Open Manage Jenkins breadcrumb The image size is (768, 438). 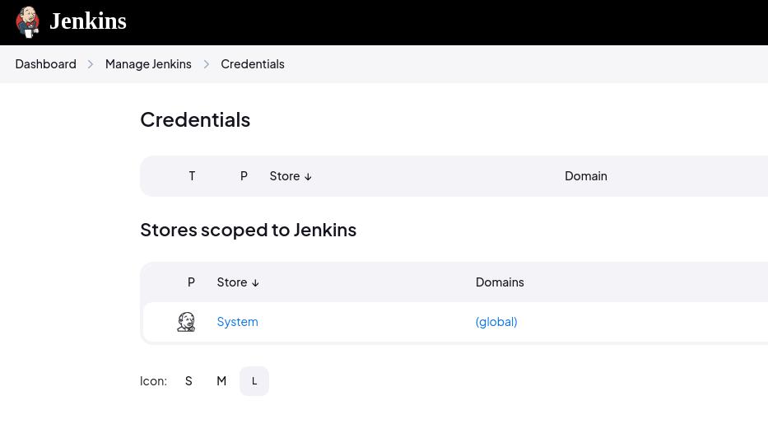coord(148,64)
